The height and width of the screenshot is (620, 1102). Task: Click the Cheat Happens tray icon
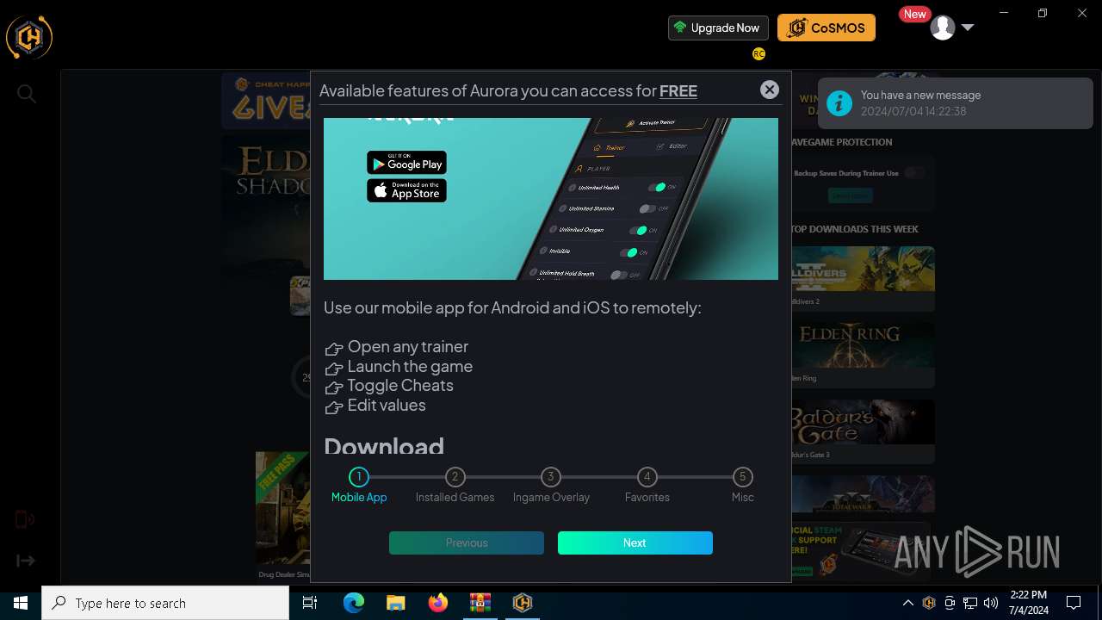929,603
